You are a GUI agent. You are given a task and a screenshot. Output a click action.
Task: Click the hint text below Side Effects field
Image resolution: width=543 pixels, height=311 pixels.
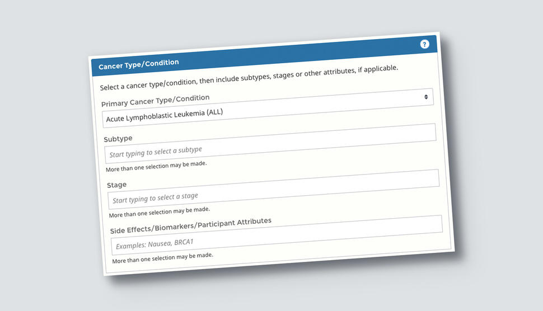[163, 257]
